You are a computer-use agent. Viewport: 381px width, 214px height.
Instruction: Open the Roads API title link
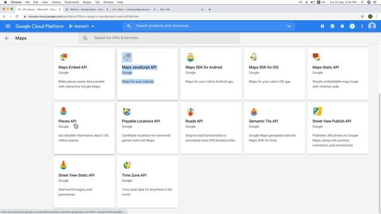194,121
